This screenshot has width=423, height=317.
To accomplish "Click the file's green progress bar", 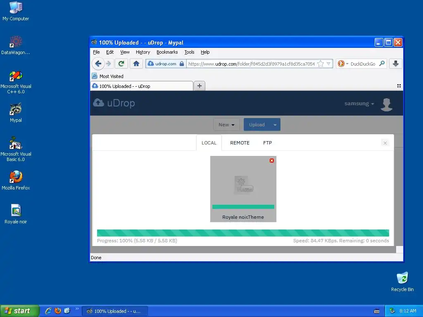I will pyautogui.click(x=243, y=207).
